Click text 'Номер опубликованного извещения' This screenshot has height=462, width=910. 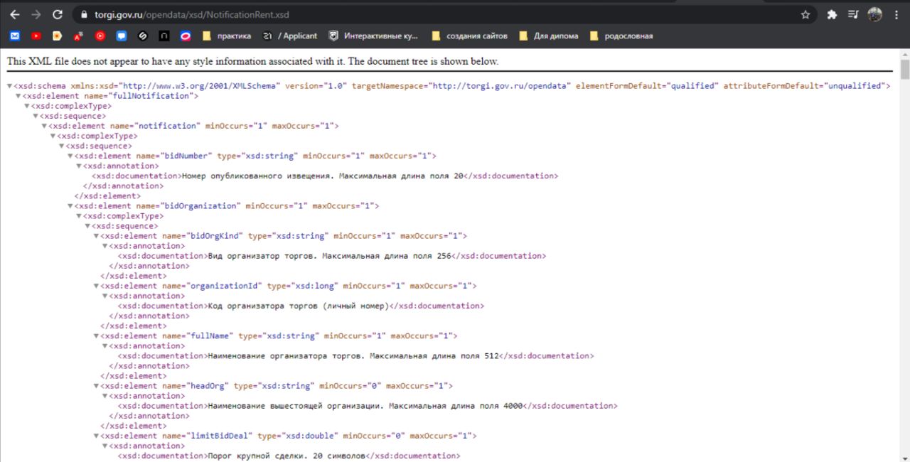pyautogui.click(x=257, y=176)
